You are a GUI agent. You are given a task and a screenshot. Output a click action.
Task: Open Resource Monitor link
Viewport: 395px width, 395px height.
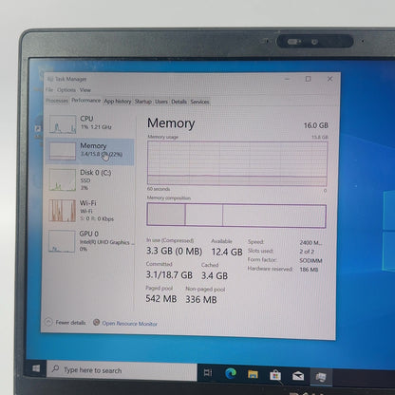[125, 323]
